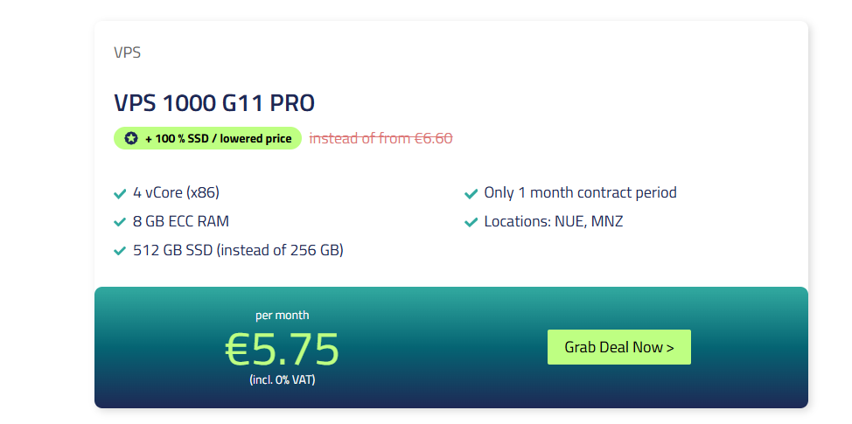Click the €5.75 price figure
Viewport: 852px width, 424px height.
282,349
